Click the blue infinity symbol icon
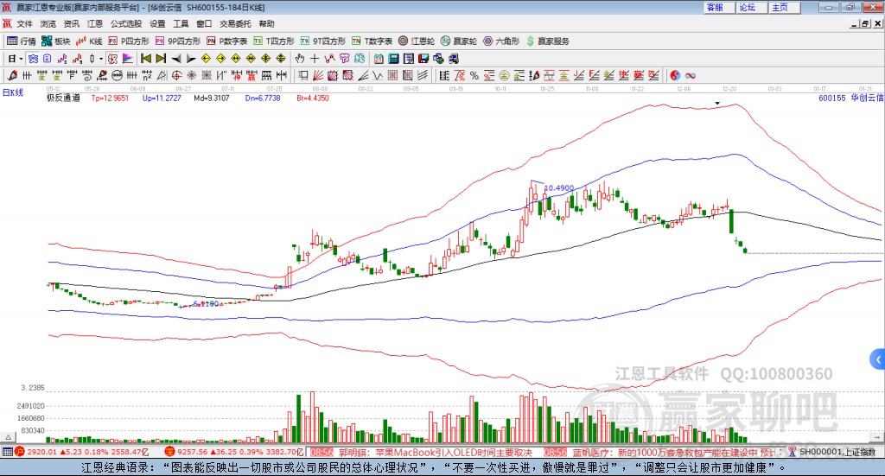 point(691,75)
